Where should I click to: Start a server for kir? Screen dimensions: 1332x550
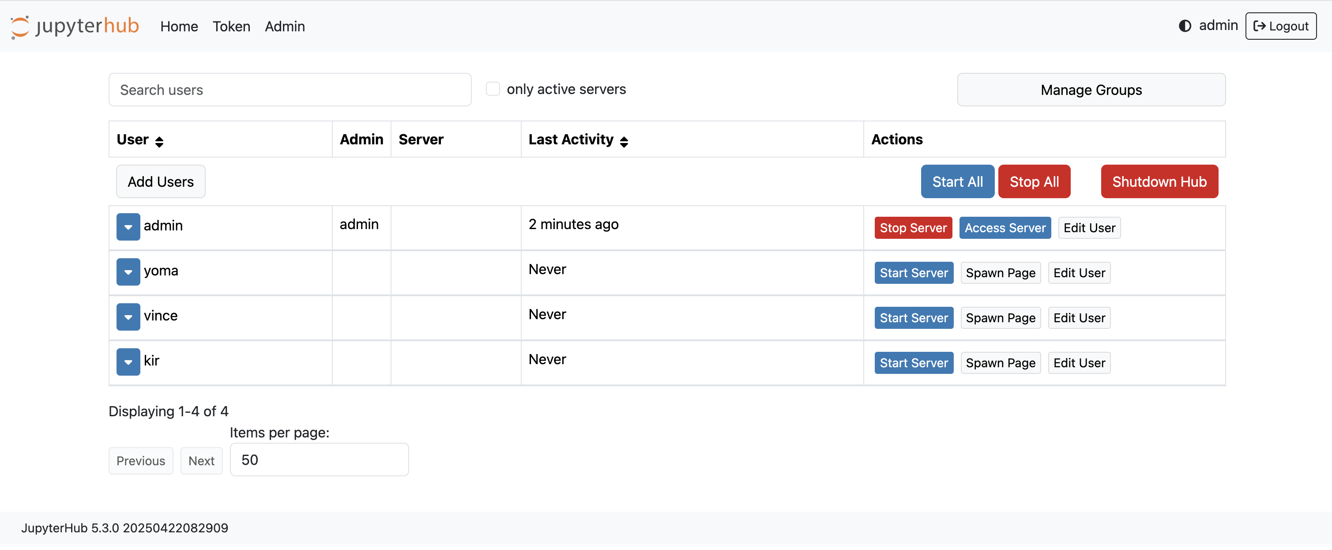(913, 362)
